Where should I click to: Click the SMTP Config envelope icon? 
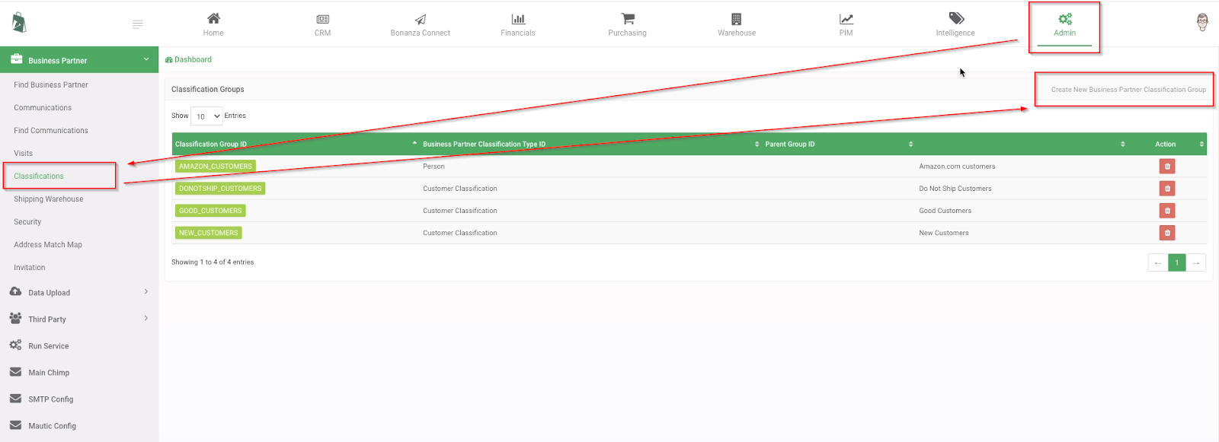pos(15,399)
